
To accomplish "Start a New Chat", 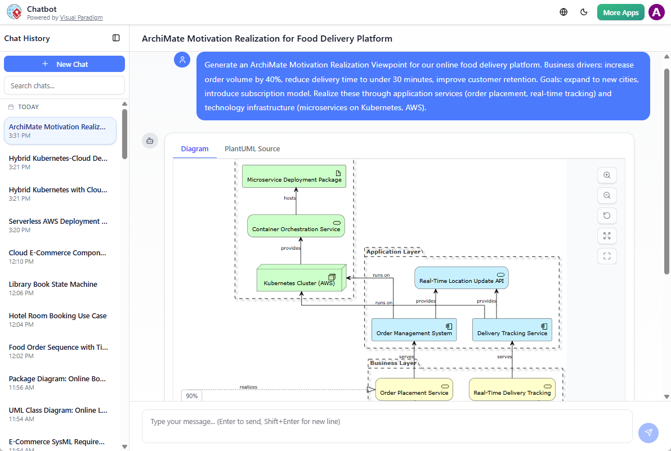I will [64, 64].
